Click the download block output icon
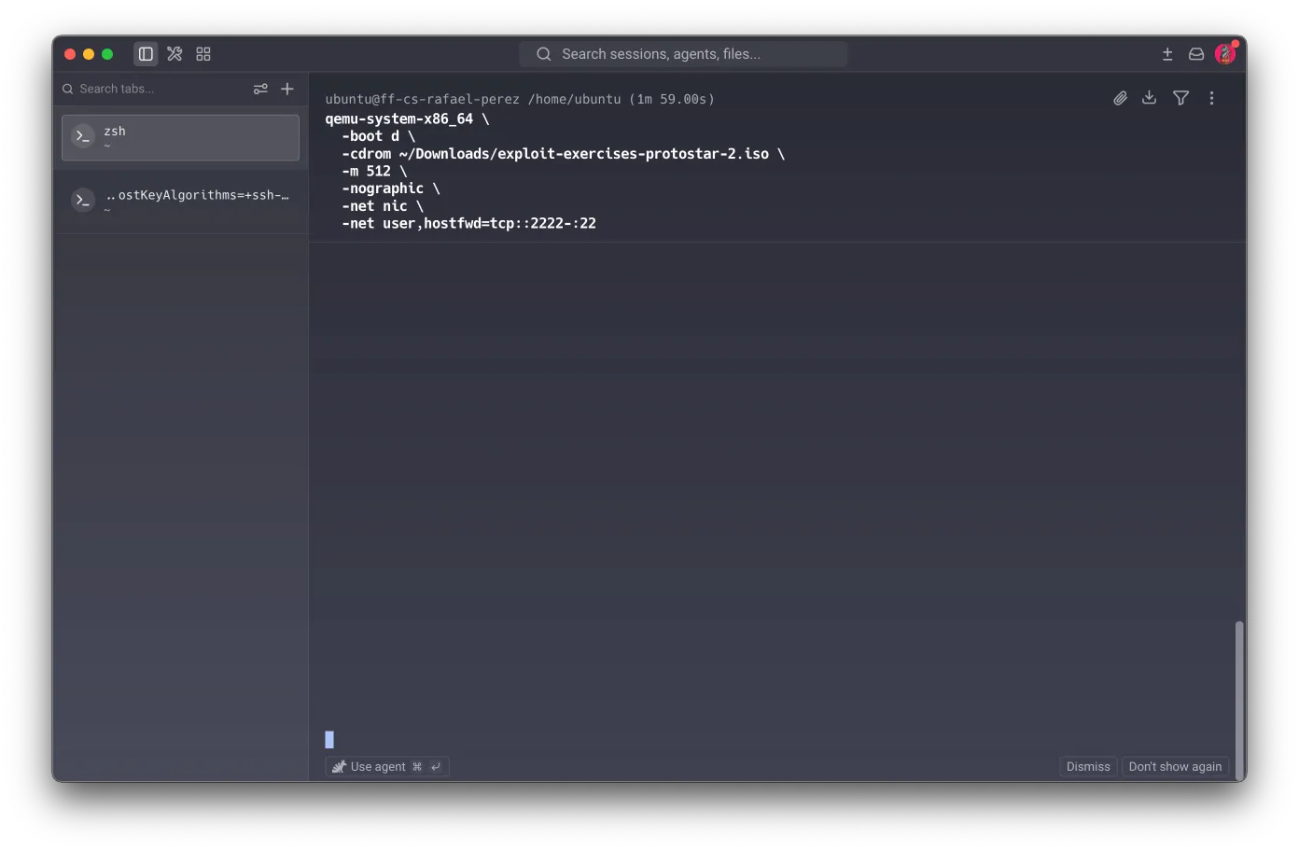 point(1150,98)
